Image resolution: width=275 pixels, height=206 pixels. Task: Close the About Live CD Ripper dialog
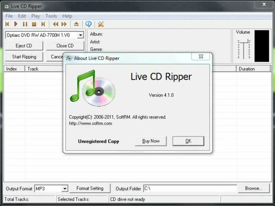tap(201, 56)
